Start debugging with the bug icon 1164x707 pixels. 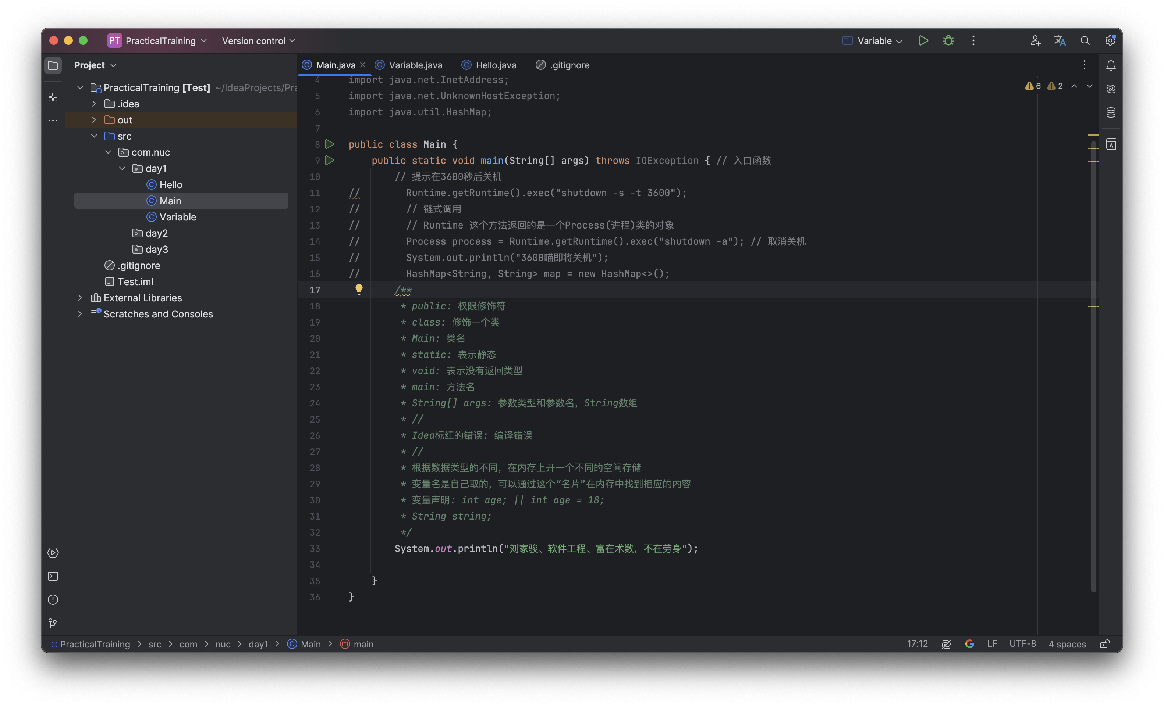pos(948,40)
